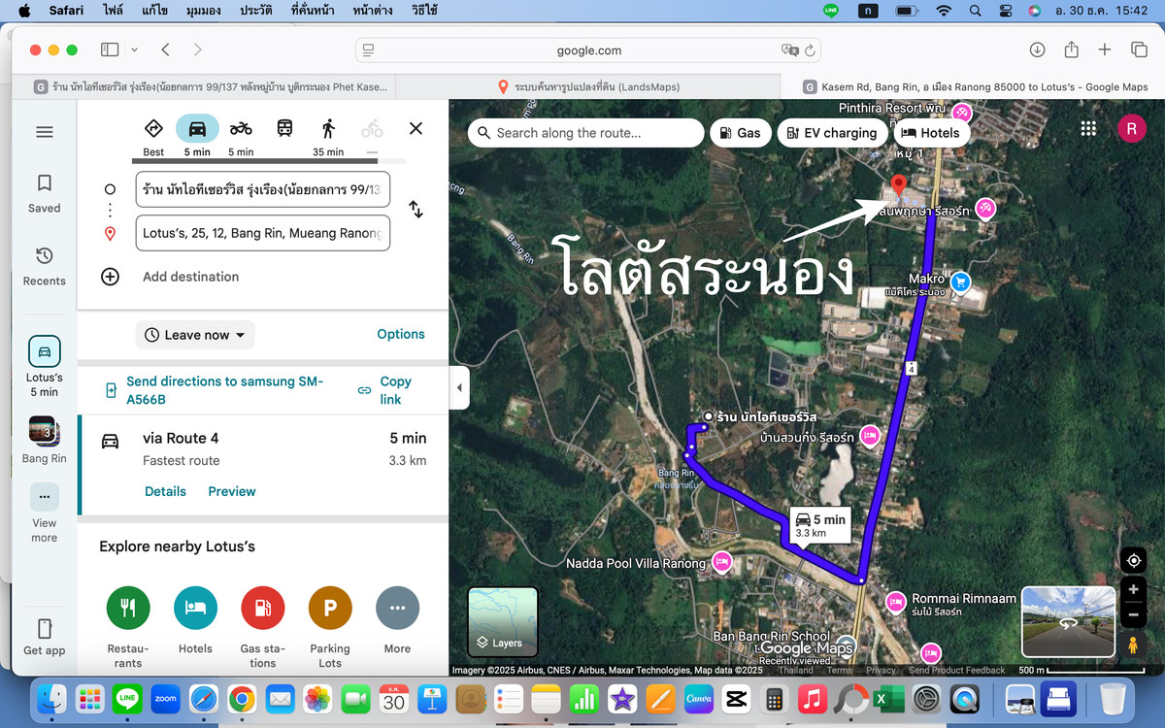Open Saved places in sidebar
Image resolution: width=1165 pixels, height=728 pixels.
click(x=44, y=193)
